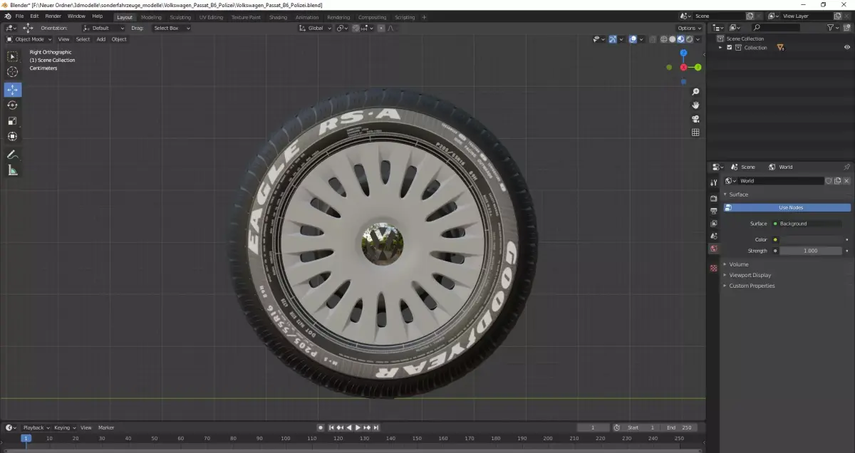The image size is (855, 453).
Task: Open the Output properties printer icon
Action: pos(713,211)
